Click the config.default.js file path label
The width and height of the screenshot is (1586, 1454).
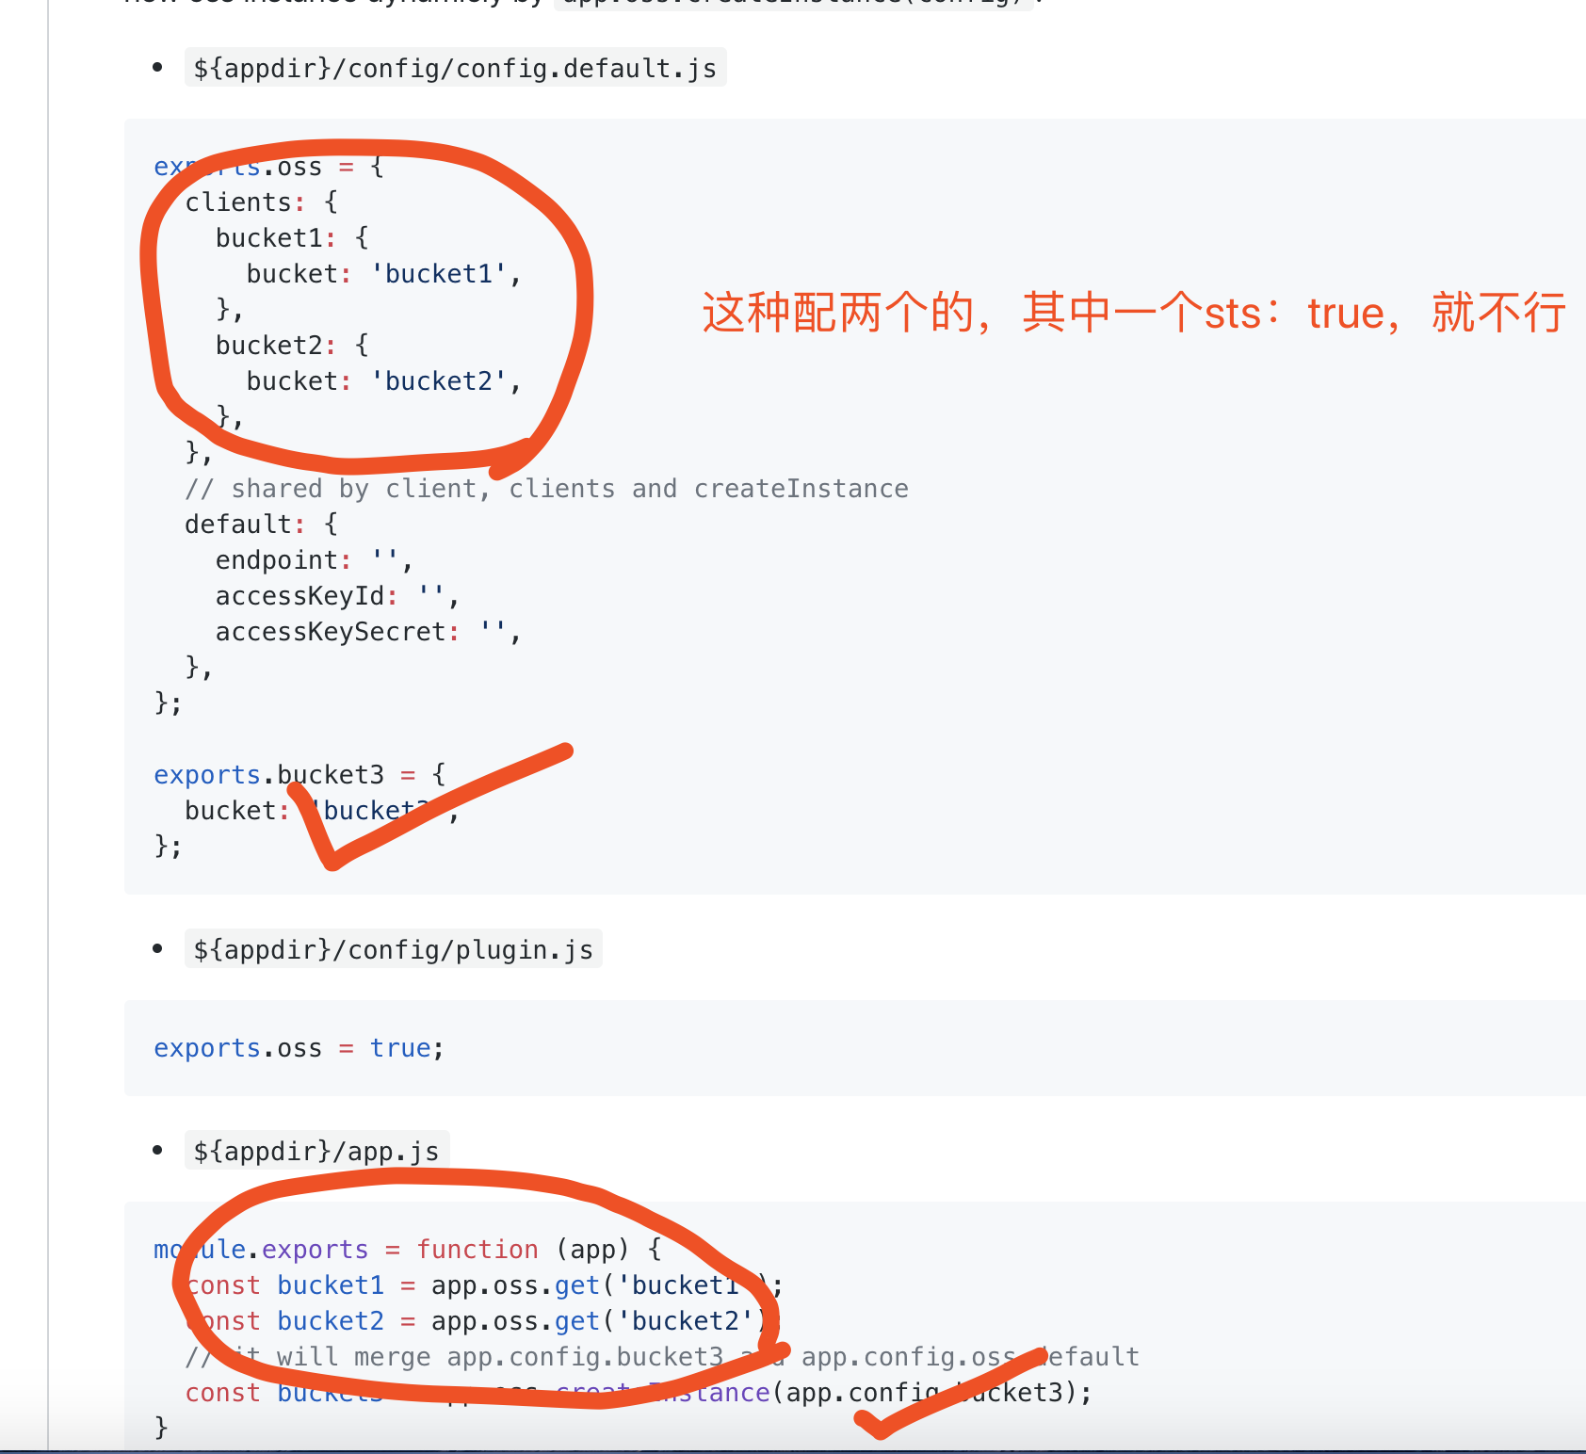pyautogui.click(x=455, y=69)
